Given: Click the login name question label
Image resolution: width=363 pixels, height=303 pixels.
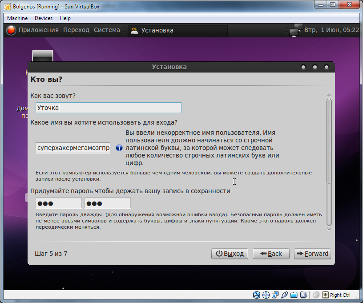Looking at the screenshot, I should (104, 122).
